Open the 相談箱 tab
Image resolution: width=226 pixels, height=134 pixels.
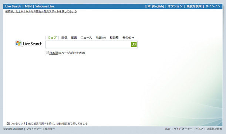[114, 38]
